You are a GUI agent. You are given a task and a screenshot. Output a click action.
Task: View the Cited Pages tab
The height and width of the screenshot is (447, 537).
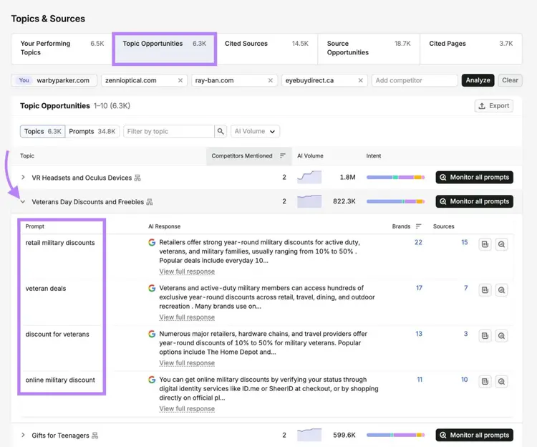click(x=471, y=48)
